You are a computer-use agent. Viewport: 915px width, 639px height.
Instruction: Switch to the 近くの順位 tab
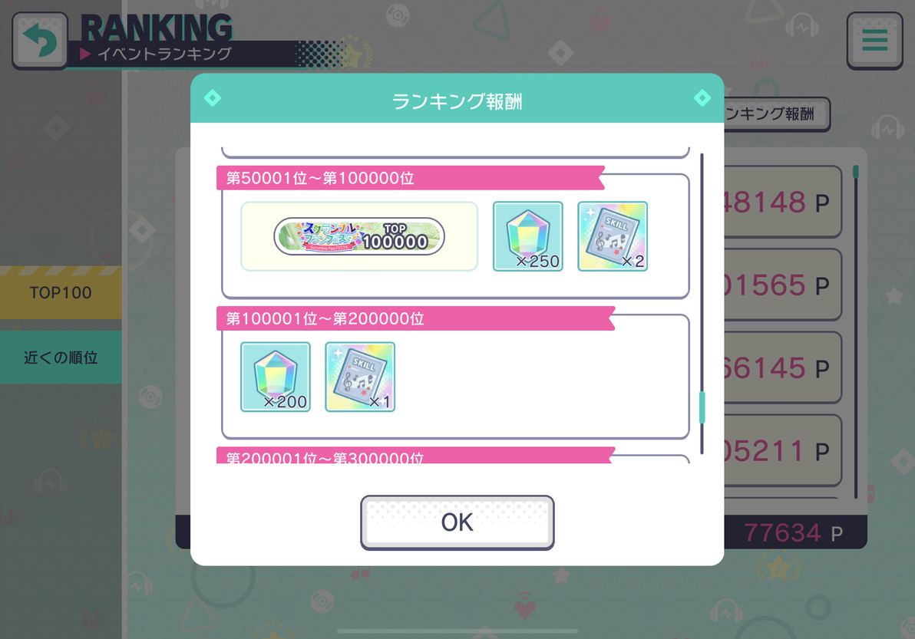click(x=61, y=357)
